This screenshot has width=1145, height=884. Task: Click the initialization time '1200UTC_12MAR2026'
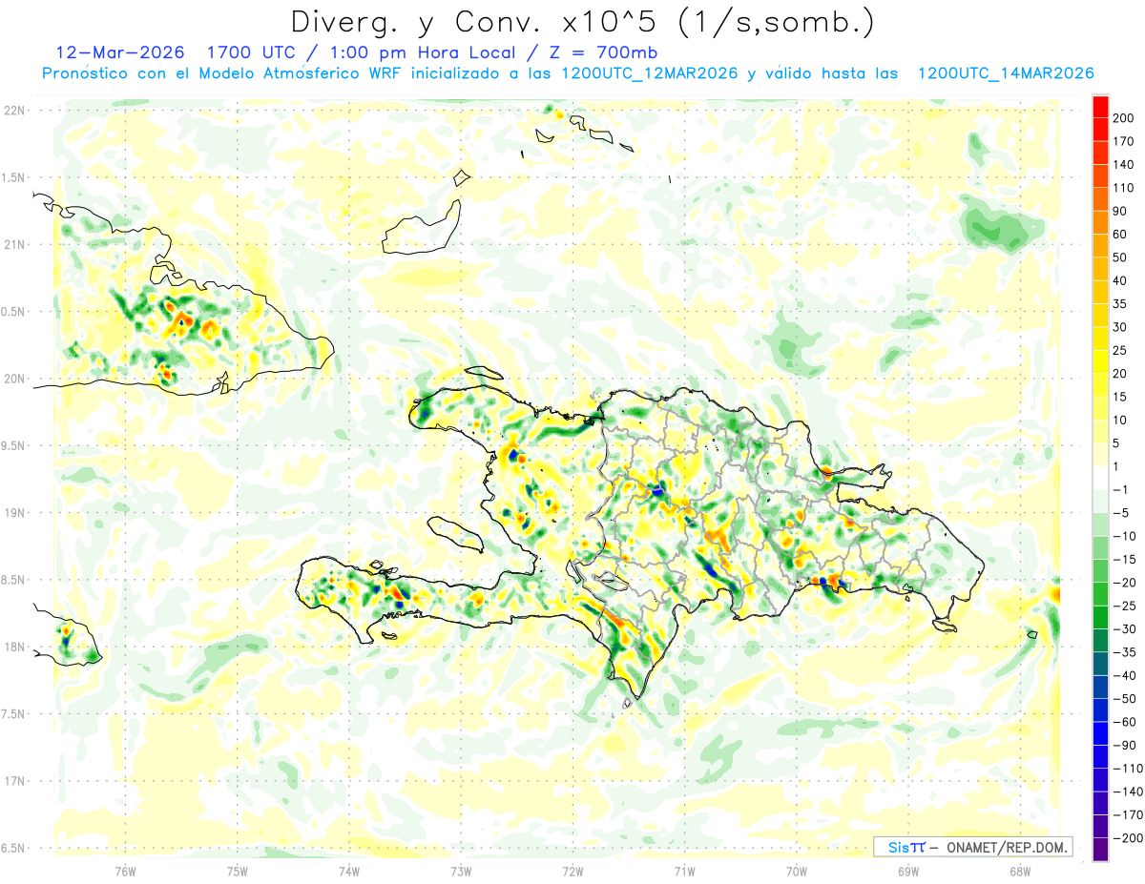(649, 73)
